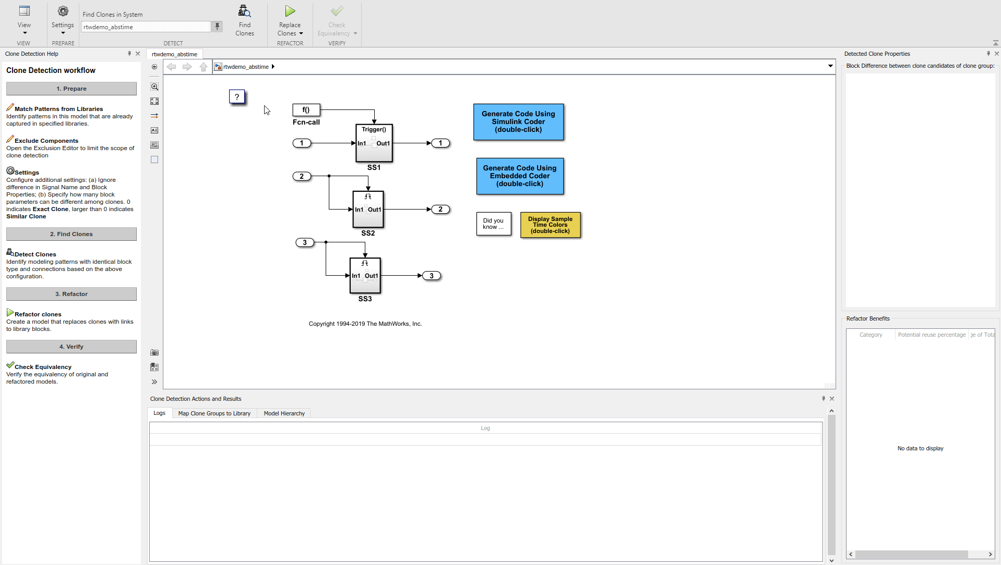
Task: Select output port 1 block
Action: 440,143
